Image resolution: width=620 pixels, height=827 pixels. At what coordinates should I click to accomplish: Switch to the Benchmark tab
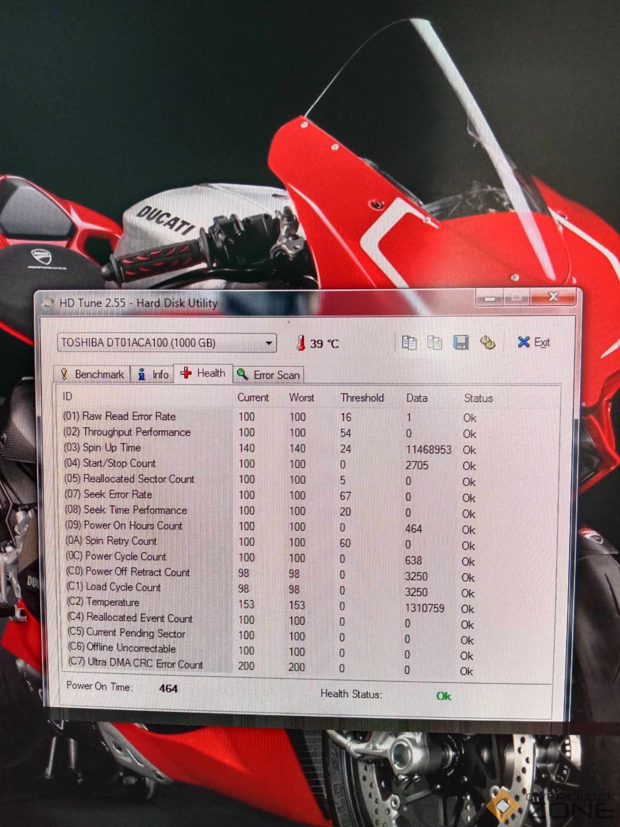pyautogui.click(x=92, y=374)
